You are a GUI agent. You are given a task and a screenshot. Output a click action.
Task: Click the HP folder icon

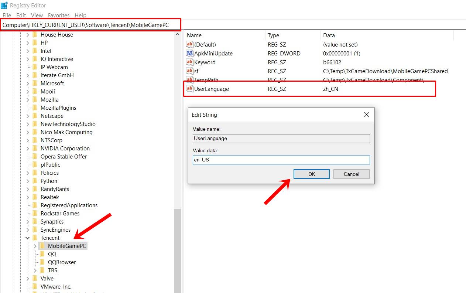(x=35, y=42)
